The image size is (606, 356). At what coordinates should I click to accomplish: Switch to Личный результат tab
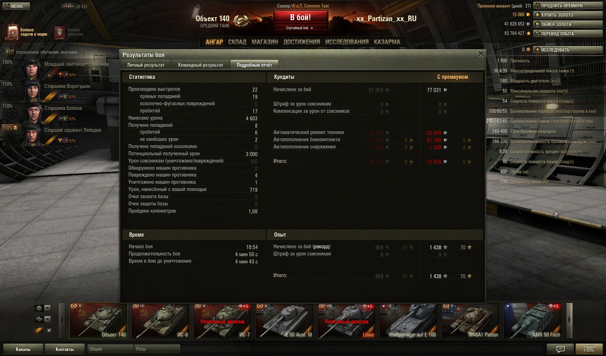(x=146, y=65)
